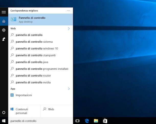Select suggestion 'pannello di controllo java'
This screenshot has width=156, height=124.
[x=41, y=62]
